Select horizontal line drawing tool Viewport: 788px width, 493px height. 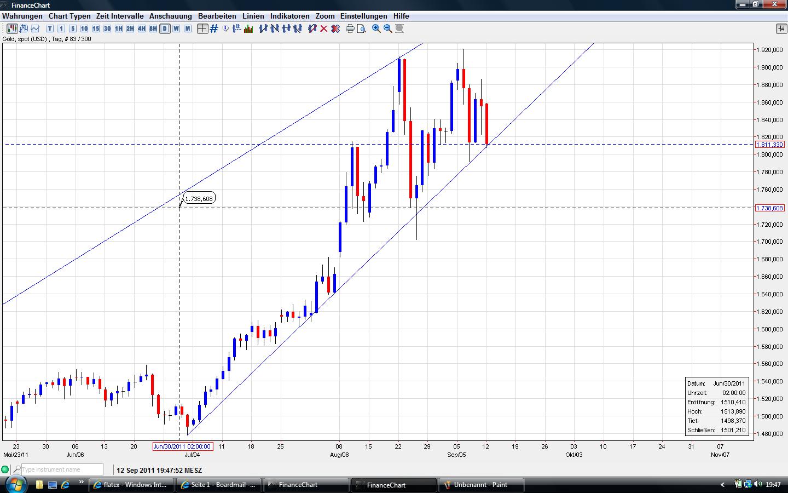click(286, 28)
